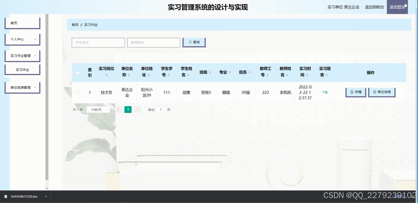Click the 下载 link to download the report
This screenshot has width=418, height=203.
[325, 92]
